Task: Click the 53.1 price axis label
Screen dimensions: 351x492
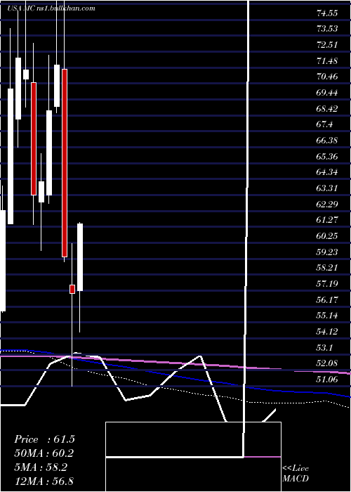Action: pos(324,348)
